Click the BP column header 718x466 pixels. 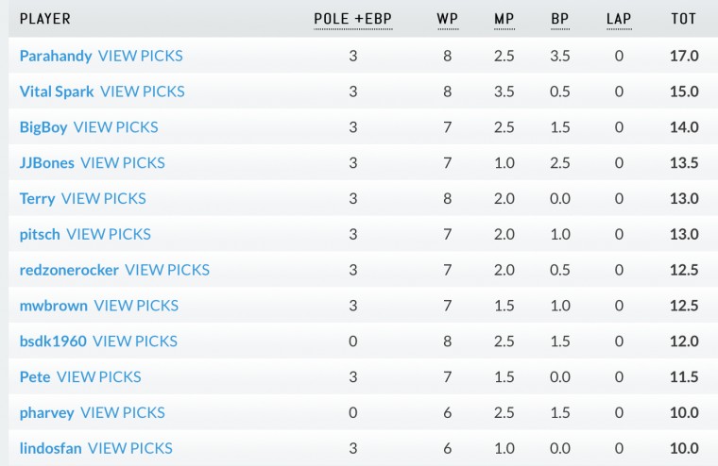pyautogui.click(x=560, y=19)
